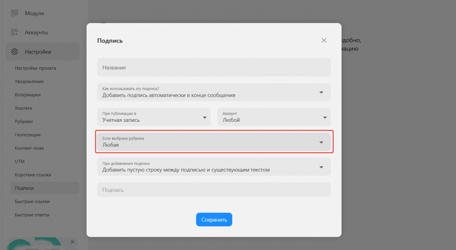Close the Подпись dialog with X

[324, 41]
